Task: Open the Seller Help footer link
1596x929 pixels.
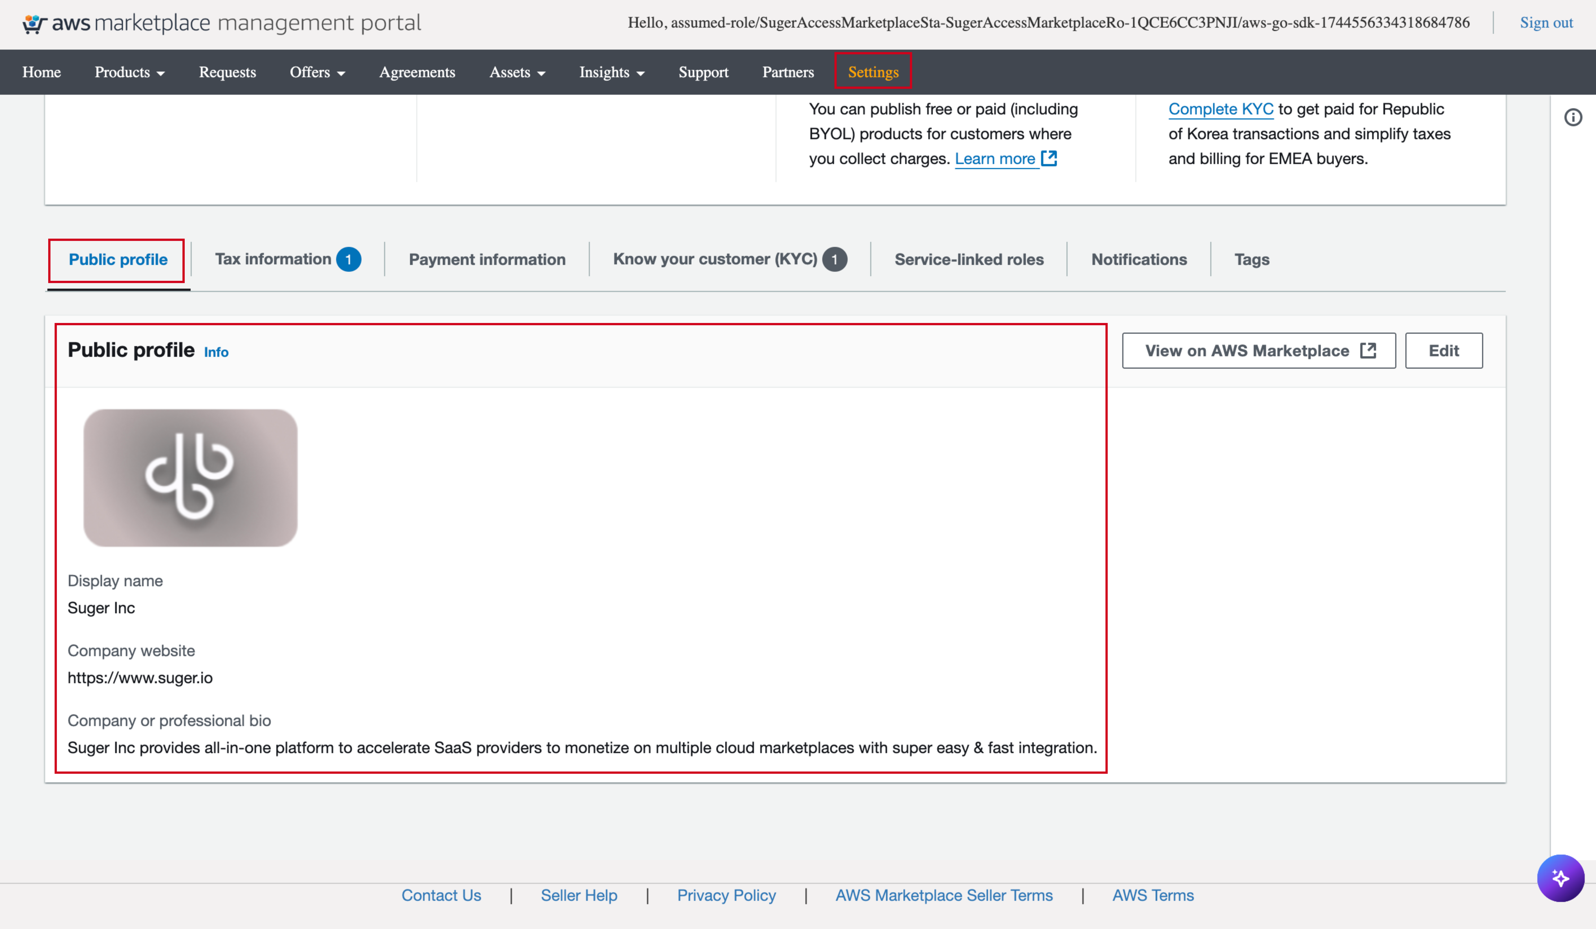Action: pos(579,895)
